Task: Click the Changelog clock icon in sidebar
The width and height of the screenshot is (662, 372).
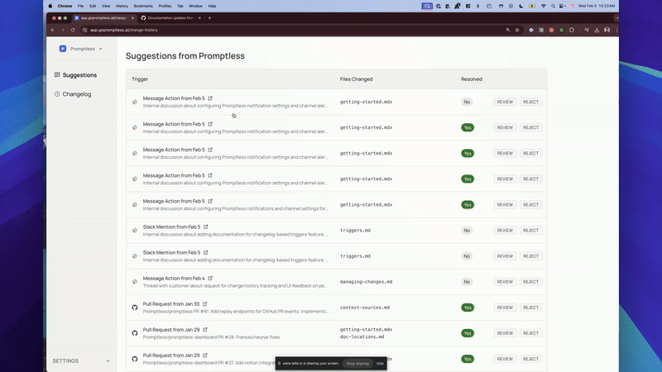Action: [x=57, y=94]
